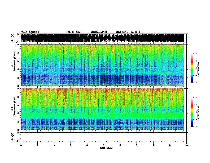The image size is (210, 163).
Task: Click the "10" tick on the time axis
Action: (186, 145)
